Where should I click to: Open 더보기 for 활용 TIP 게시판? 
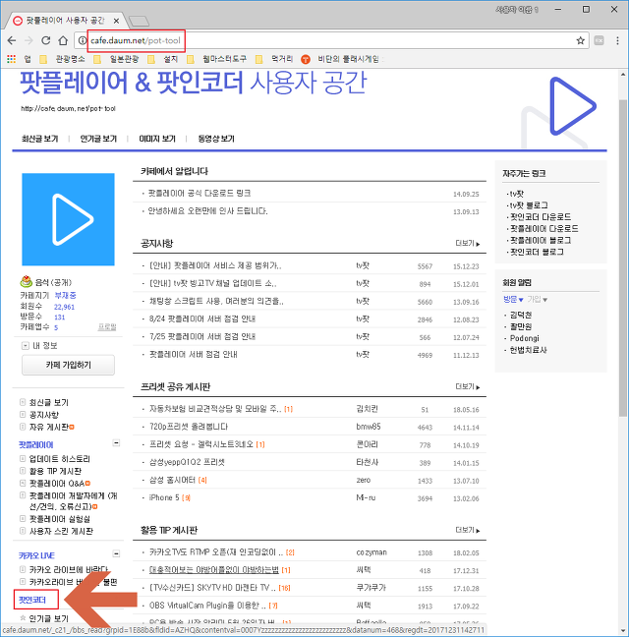468,530
